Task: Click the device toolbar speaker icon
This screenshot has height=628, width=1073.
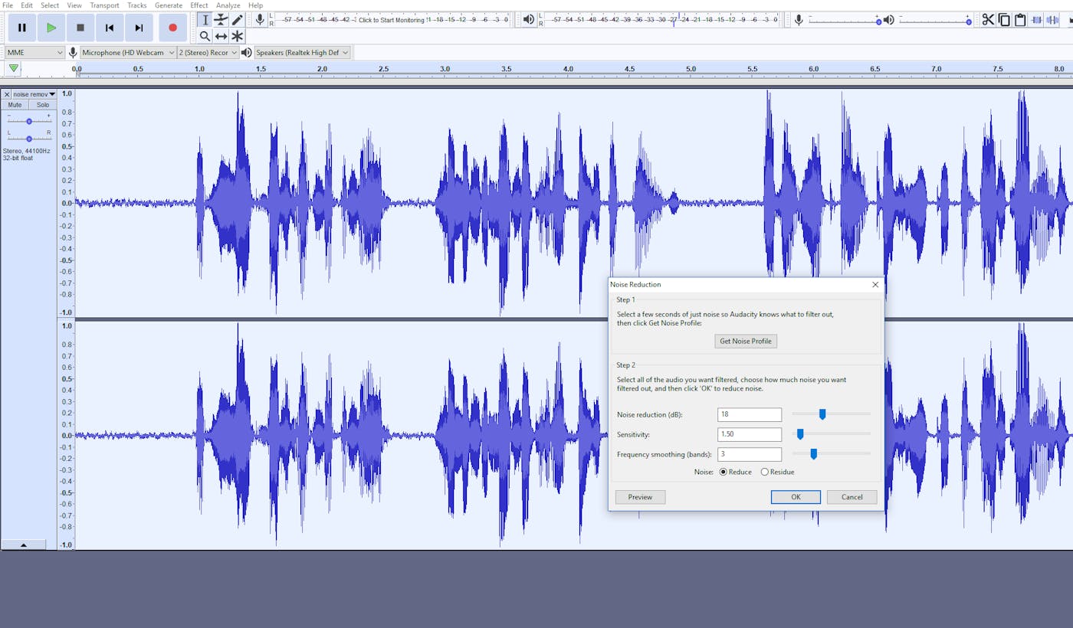Action: [246, 52]
